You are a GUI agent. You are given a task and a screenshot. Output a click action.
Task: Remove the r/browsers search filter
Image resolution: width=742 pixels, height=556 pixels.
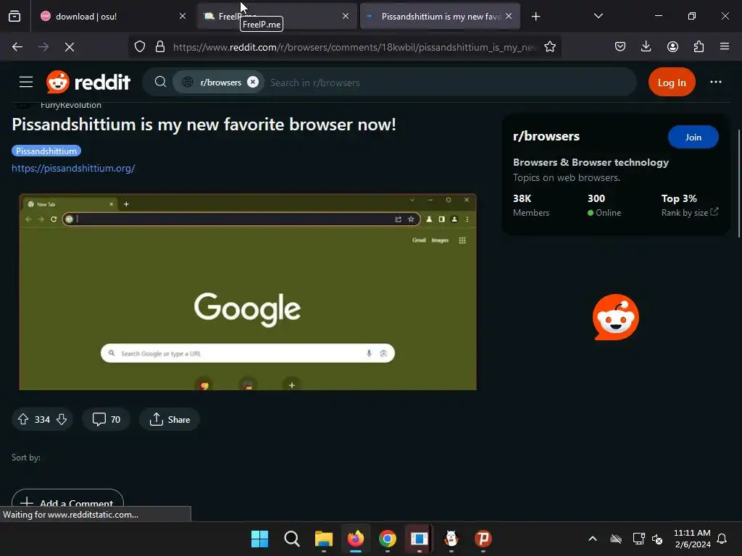[x=253, y=82]
